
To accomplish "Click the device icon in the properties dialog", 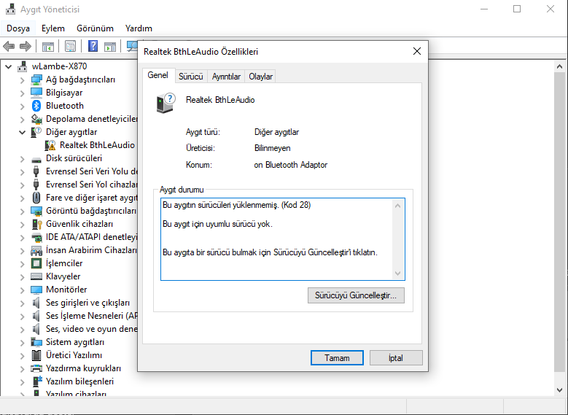I will [166, 103].
